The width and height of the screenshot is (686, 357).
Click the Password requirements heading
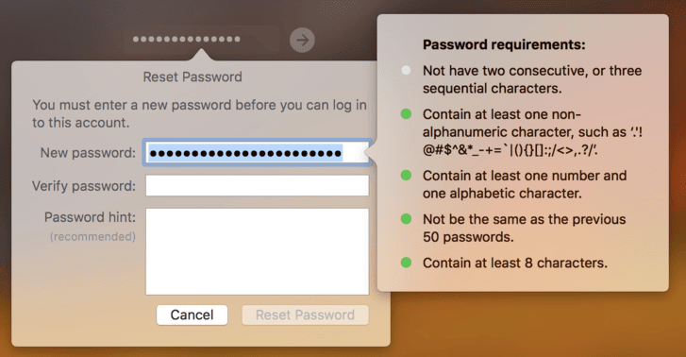(504, 44)
